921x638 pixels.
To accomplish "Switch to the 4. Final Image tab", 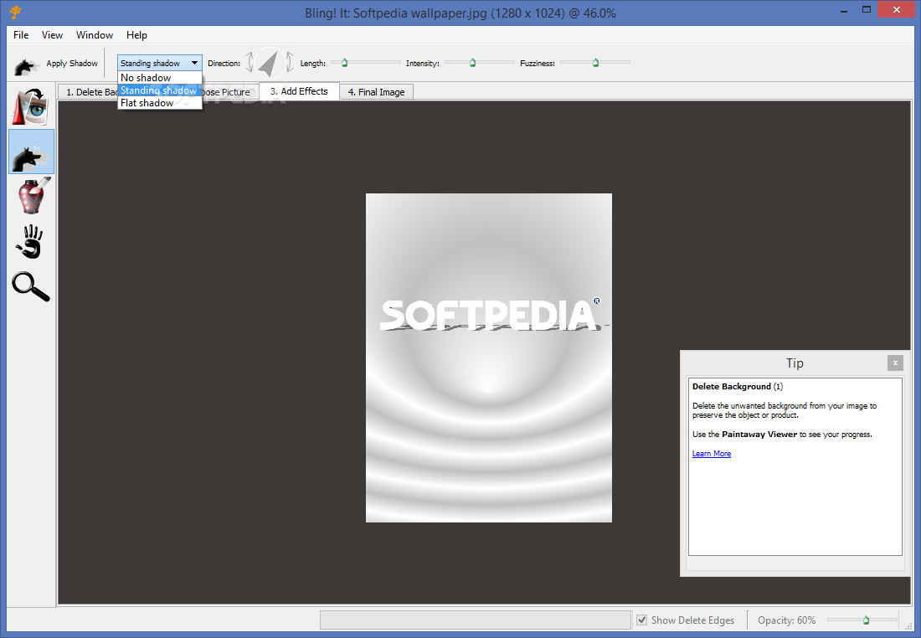I will 377,92.
